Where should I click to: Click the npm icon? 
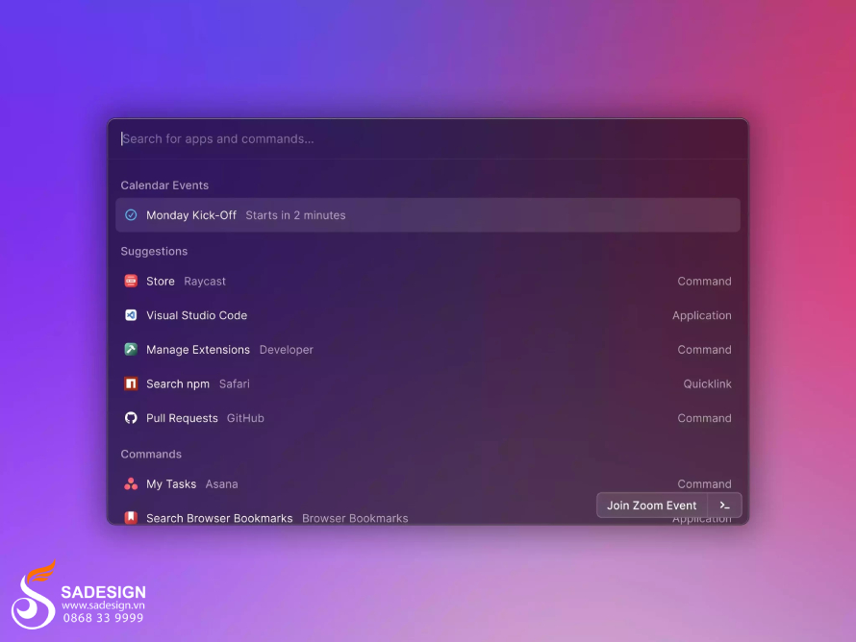(131, 383)
